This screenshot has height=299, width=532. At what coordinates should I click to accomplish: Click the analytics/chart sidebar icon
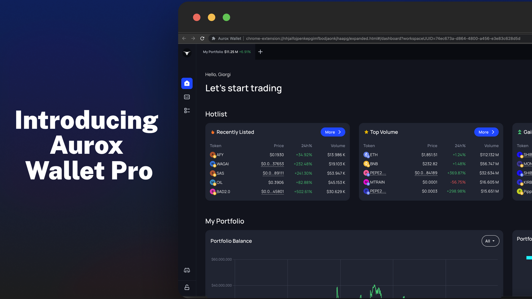187,97
